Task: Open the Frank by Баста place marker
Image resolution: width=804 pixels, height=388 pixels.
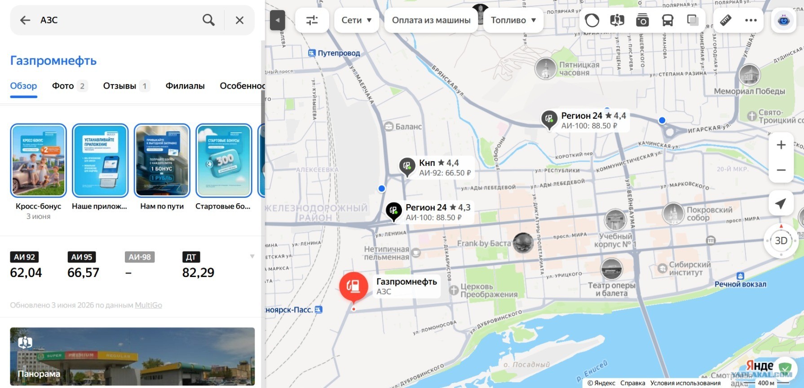Action: (x=523, y=243)
